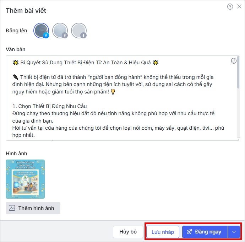Image resolution: width=245 pixels, height=242 pixels.
Task: Place cursor in the Văn bản text box
Action: [121, 98]
